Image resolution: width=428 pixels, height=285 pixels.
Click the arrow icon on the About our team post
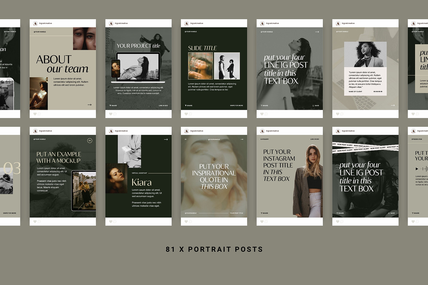pos(90,105)
